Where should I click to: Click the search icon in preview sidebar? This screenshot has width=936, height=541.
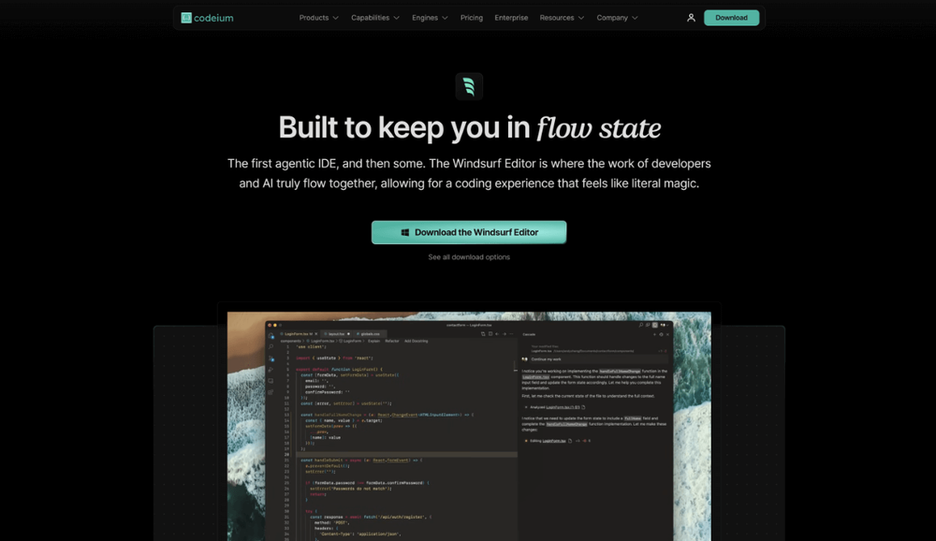tap(271, 347)
